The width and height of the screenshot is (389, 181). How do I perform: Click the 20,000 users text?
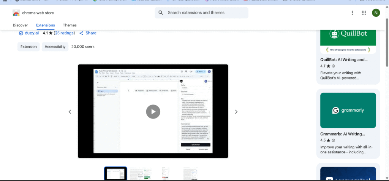point(83,47)
